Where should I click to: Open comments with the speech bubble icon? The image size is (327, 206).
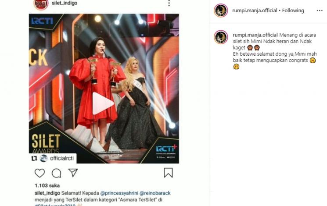pos(56,173)
